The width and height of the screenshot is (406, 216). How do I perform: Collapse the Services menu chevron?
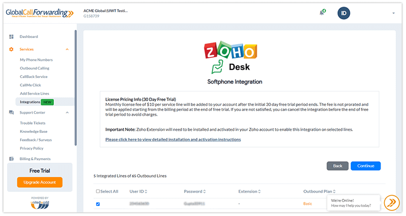[x=67, y=49]
